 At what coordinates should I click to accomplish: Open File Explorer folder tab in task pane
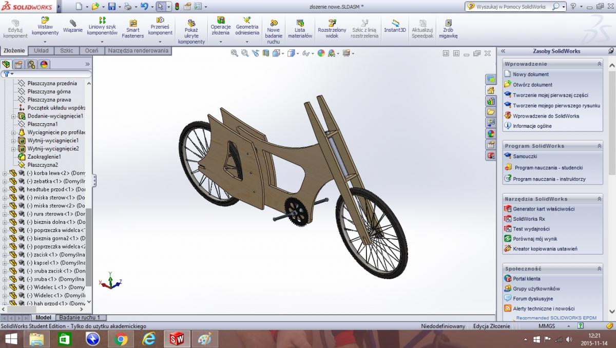click(x=491, y=111)
